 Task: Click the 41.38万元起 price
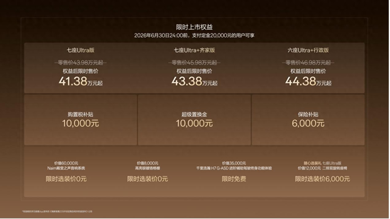80,81
